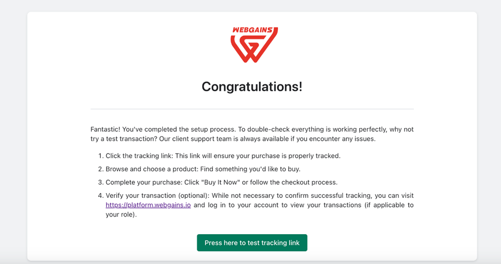This screenshot has width=501, height=264.
Task: Click the Congratulations! heading
Action: [x=252, y=86]
